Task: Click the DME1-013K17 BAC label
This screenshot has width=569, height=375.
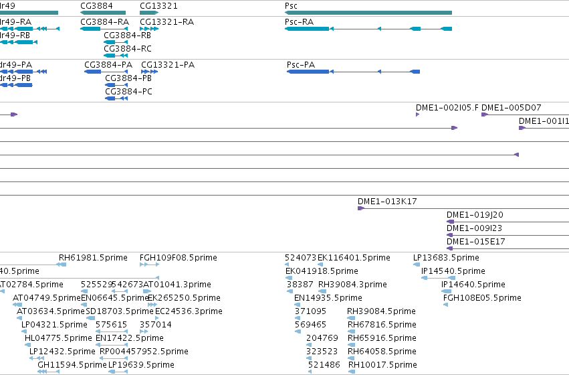Action: 387,202
